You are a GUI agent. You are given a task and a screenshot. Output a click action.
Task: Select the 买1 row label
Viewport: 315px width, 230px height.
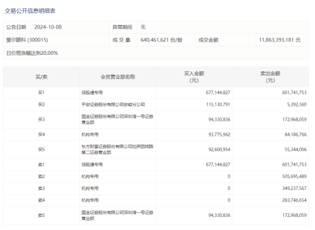click(41, 93)
